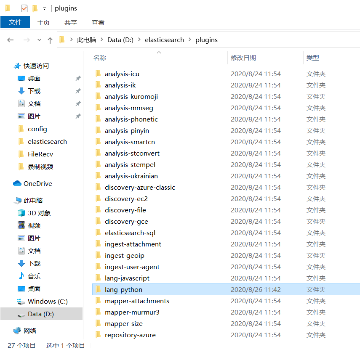The width and height of the screenshot is (360, 352).
Task: Click the analysis-phonetic folder icon
Action: [98, 119]
